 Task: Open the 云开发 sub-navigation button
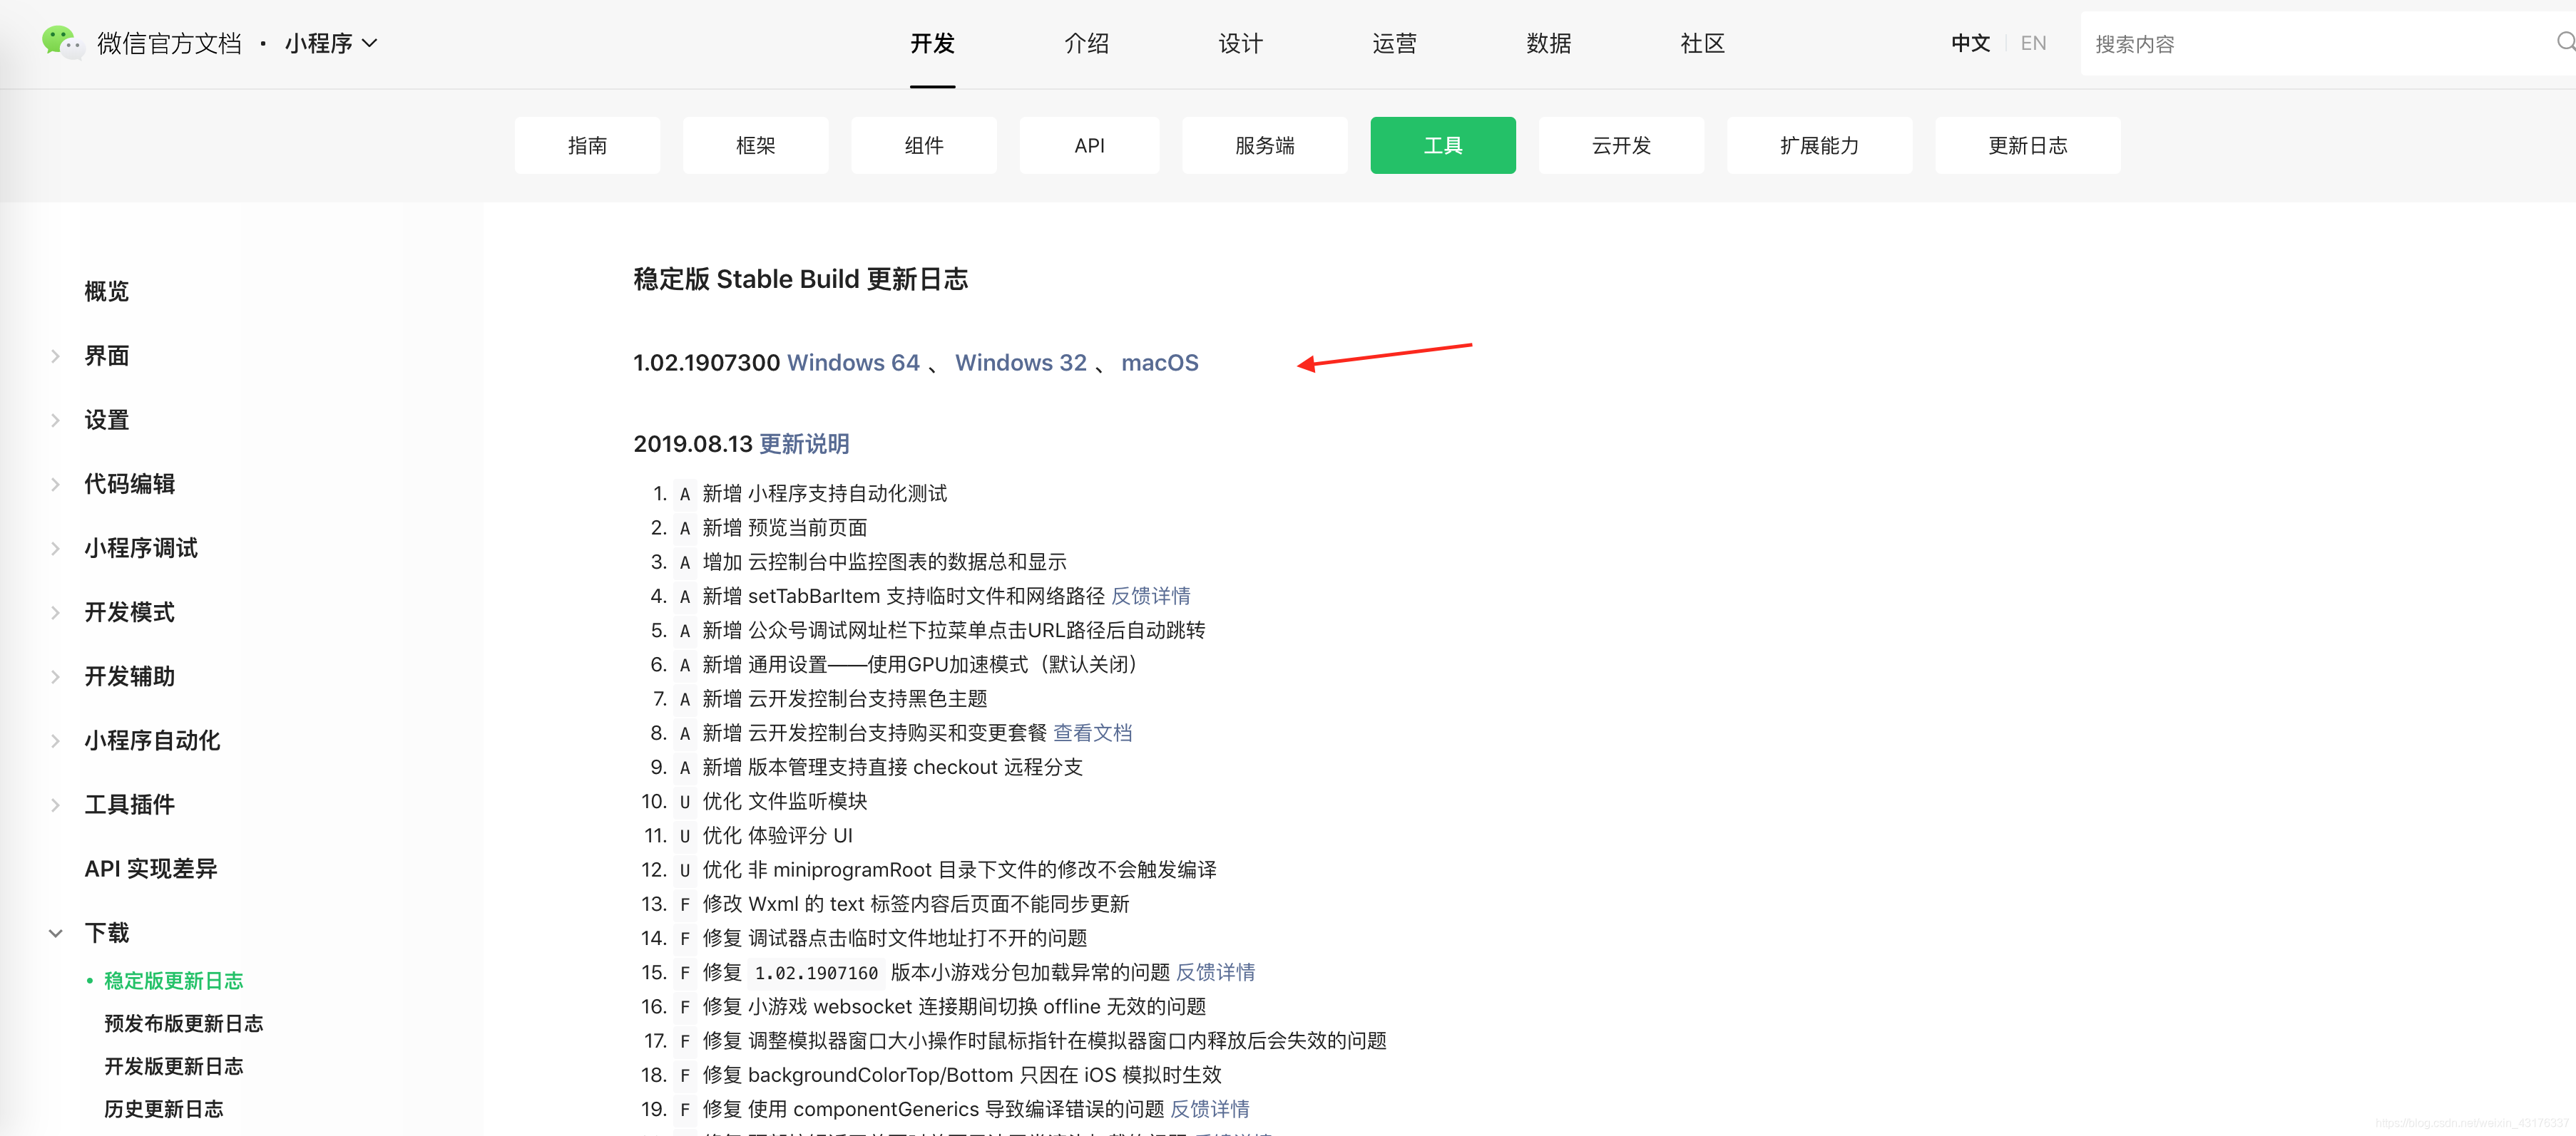click(1621, 145)
